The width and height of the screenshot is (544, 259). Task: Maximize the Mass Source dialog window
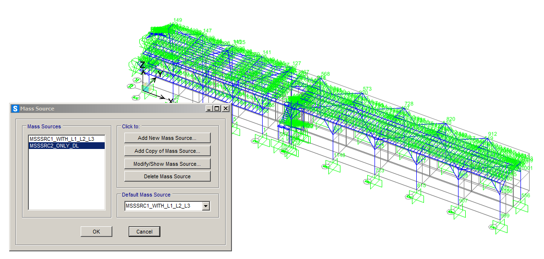coord(217,109)
